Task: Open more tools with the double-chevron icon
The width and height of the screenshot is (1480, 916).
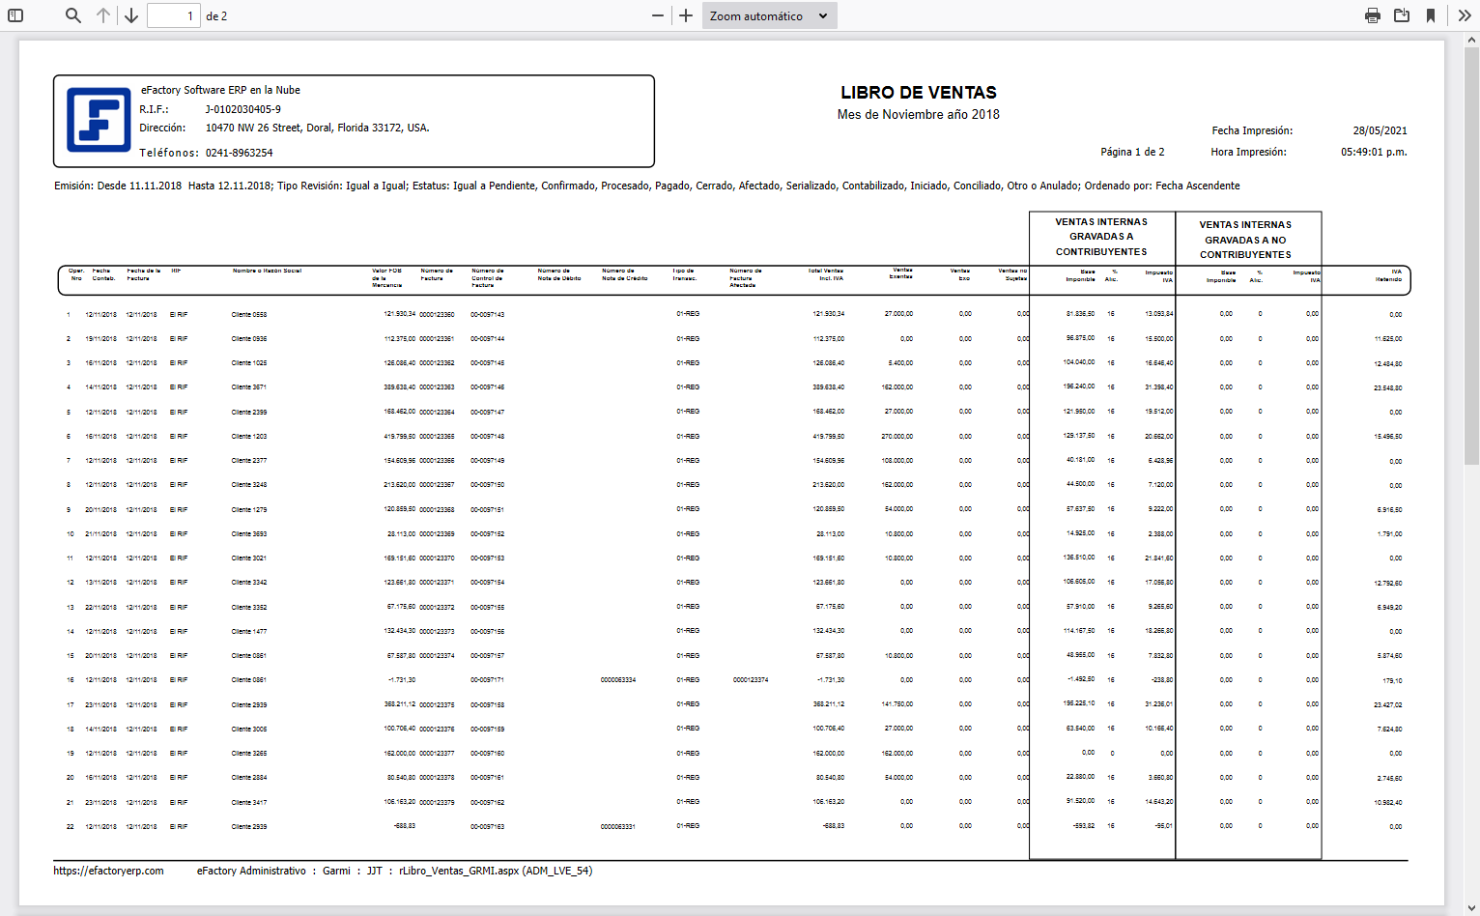Action: pyautogui.click(x=1465, y=14)
